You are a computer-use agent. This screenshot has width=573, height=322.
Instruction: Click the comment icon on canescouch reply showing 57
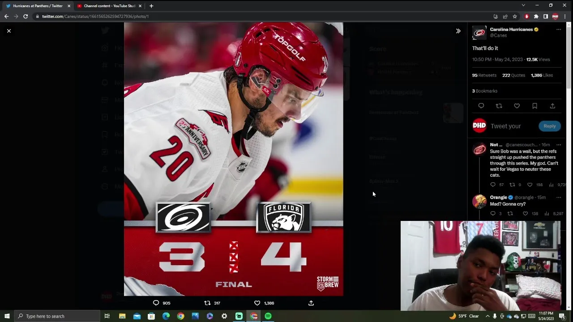(493, 185)
